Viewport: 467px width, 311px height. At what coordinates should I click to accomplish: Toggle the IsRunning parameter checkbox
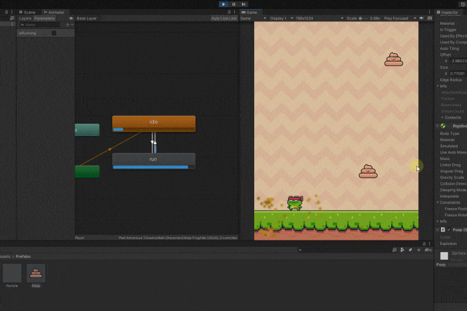(x=54, y=33)
